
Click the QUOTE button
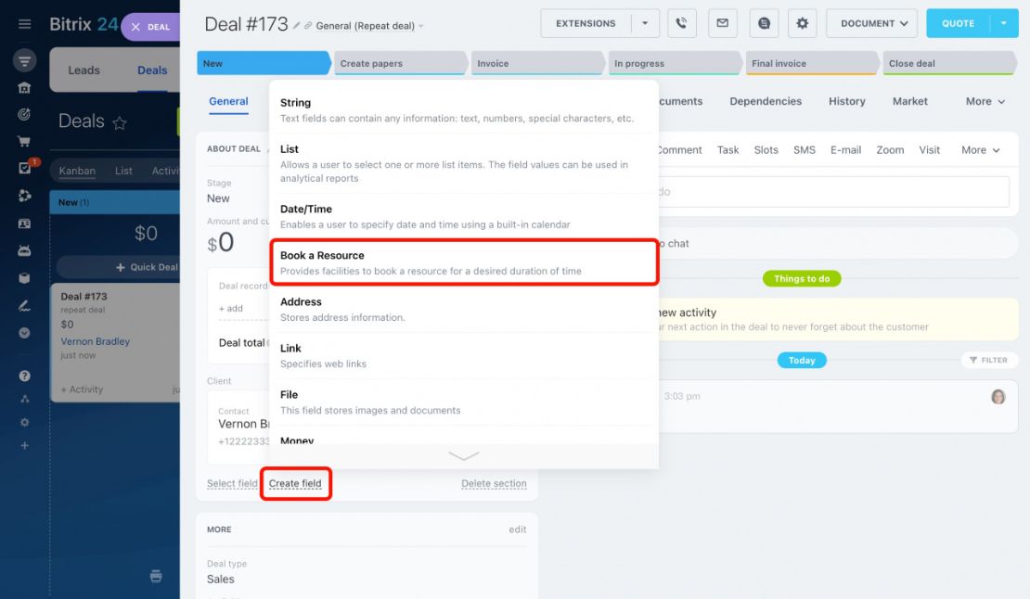tap(959, 23)
